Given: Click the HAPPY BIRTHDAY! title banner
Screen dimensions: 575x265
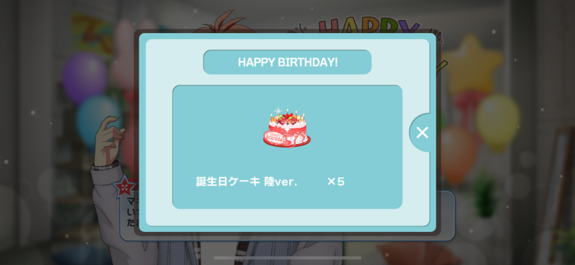Looking at the screenshot, I should click(x=287, y=62).
